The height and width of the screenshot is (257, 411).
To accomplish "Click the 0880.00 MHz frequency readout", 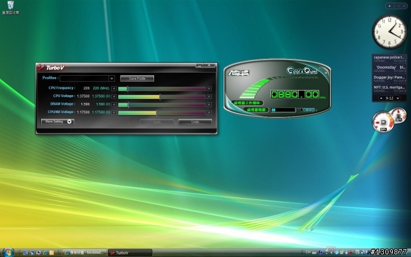I will (295, 94).
